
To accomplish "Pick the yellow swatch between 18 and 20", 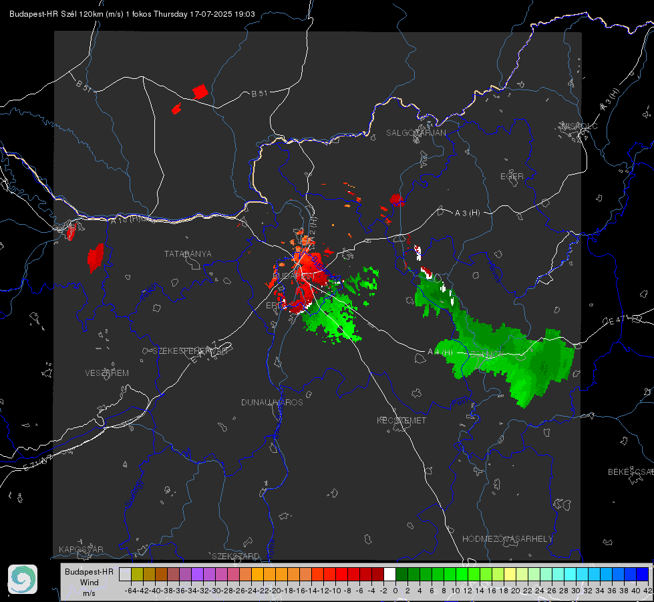I will click(x=510, y=574).
